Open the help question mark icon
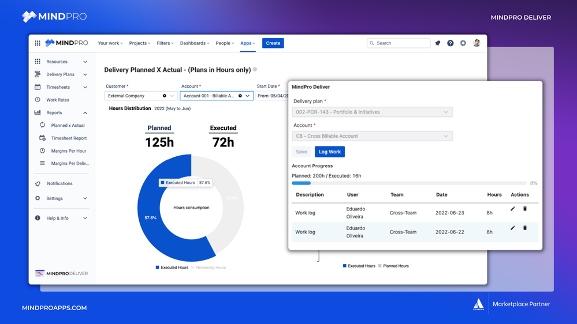This screenshot has width=577, height=324. pos(451,43)
